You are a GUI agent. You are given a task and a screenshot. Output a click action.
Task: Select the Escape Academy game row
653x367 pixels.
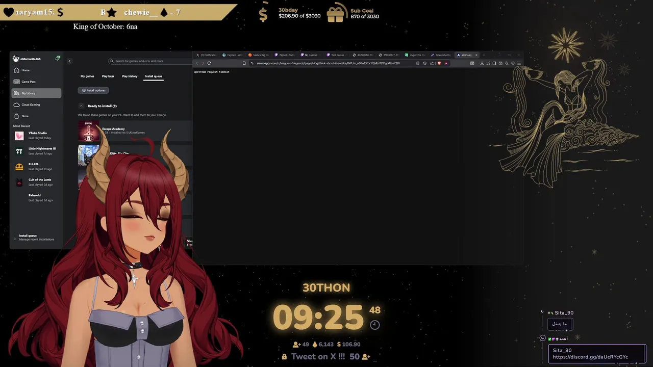(135, 131)
